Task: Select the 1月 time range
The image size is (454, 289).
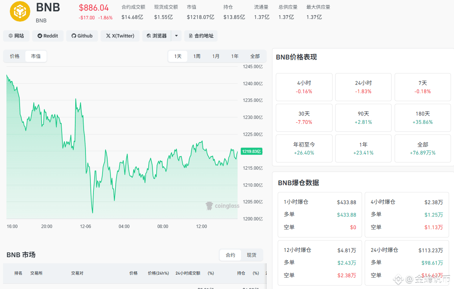Action: [x=216, y=56]
